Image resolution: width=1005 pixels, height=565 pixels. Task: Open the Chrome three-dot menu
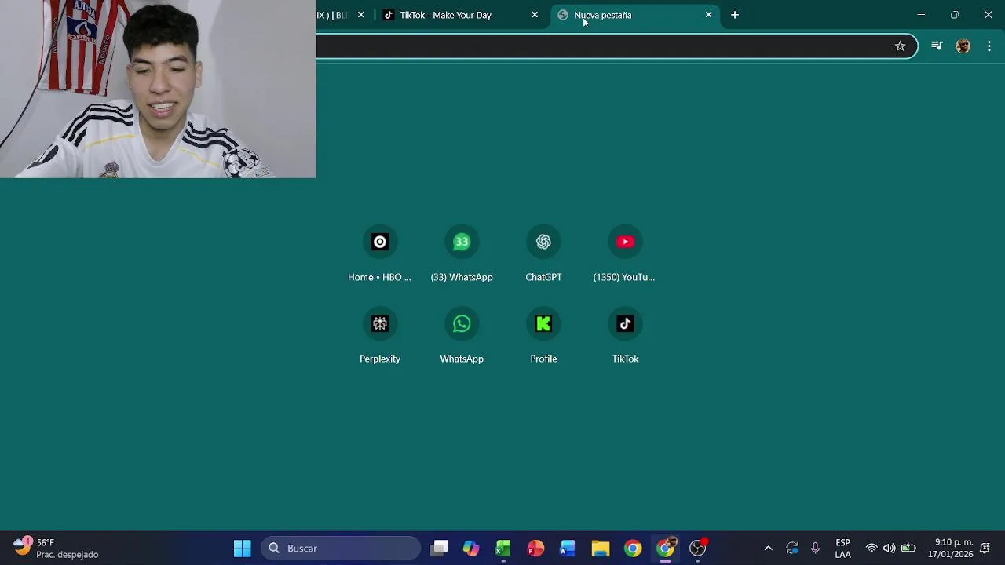[x=989, y=46]
